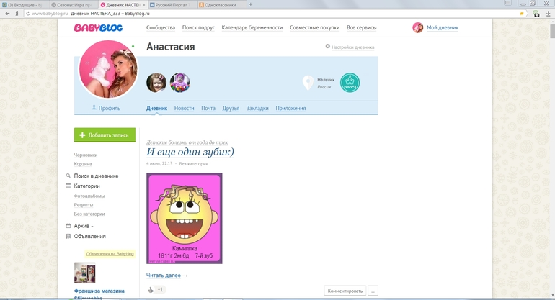Open the first child's round photo

pyautogui.click(x=156, y=83)
